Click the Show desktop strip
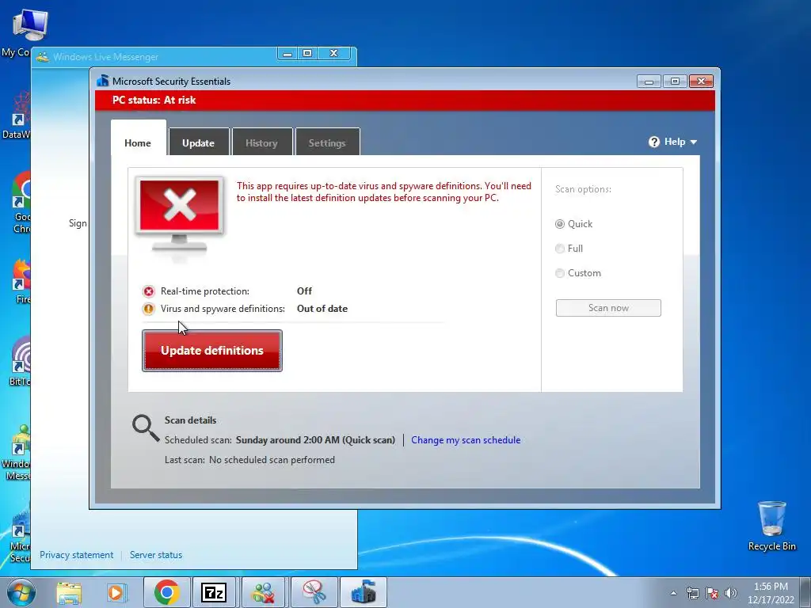The height and width of the screenshot is (608, 811). [x=806, y=592]
